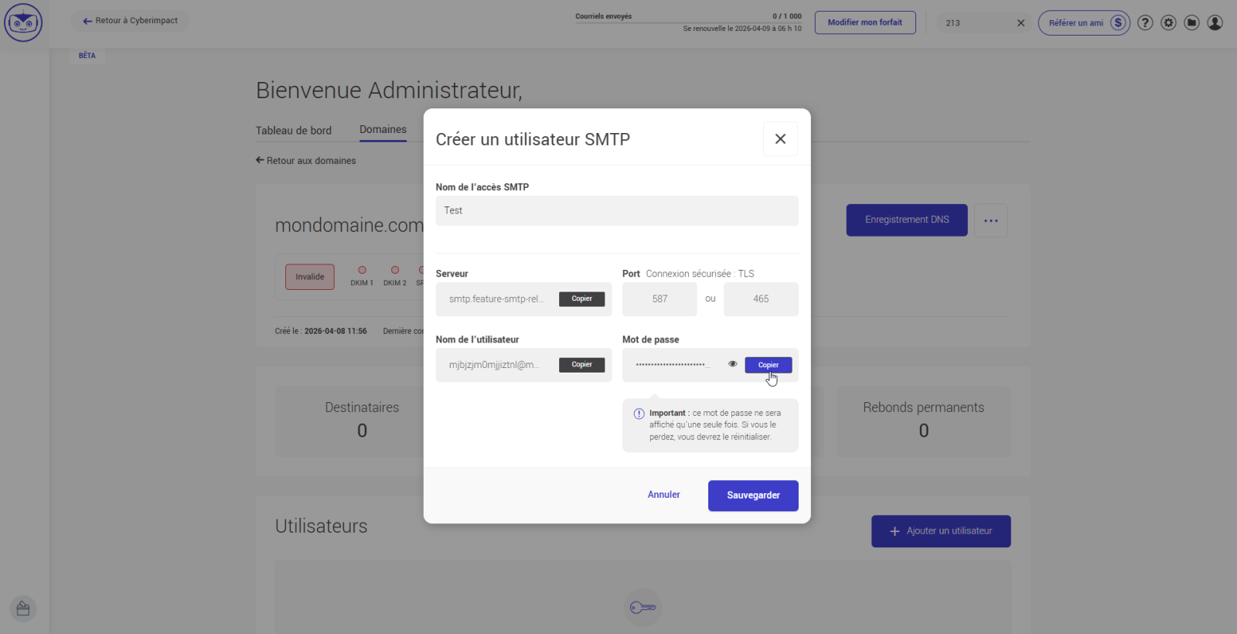Viewport: 1237px width, 634px height.
Task: Click the Cyberimpact owl logo
Action: [23, 22]
